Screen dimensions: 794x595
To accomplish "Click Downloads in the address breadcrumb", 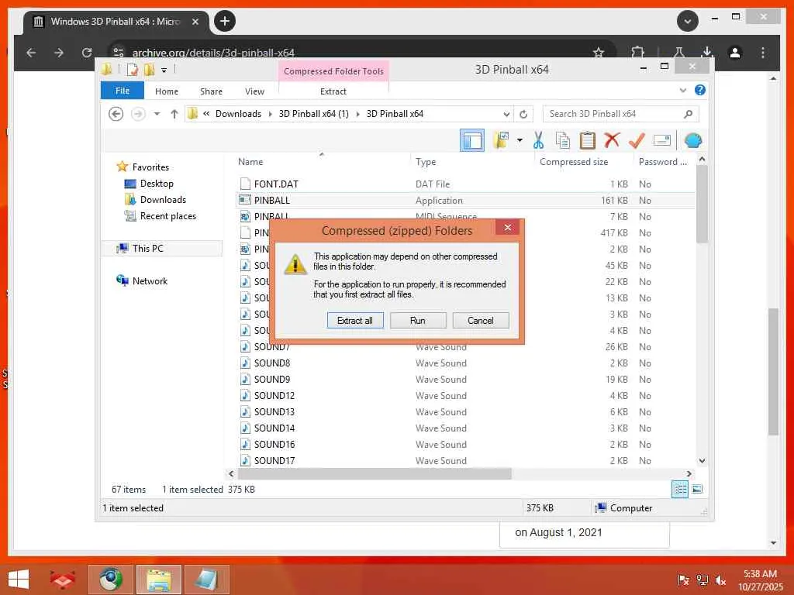I will (239, 114).
